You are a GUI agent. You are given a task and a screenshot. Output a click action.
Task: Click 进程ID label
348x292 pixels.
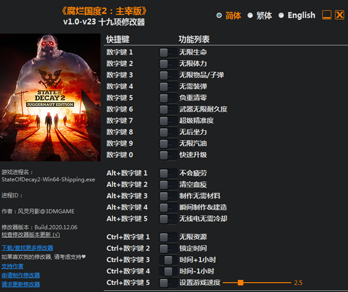pos(12,196)
